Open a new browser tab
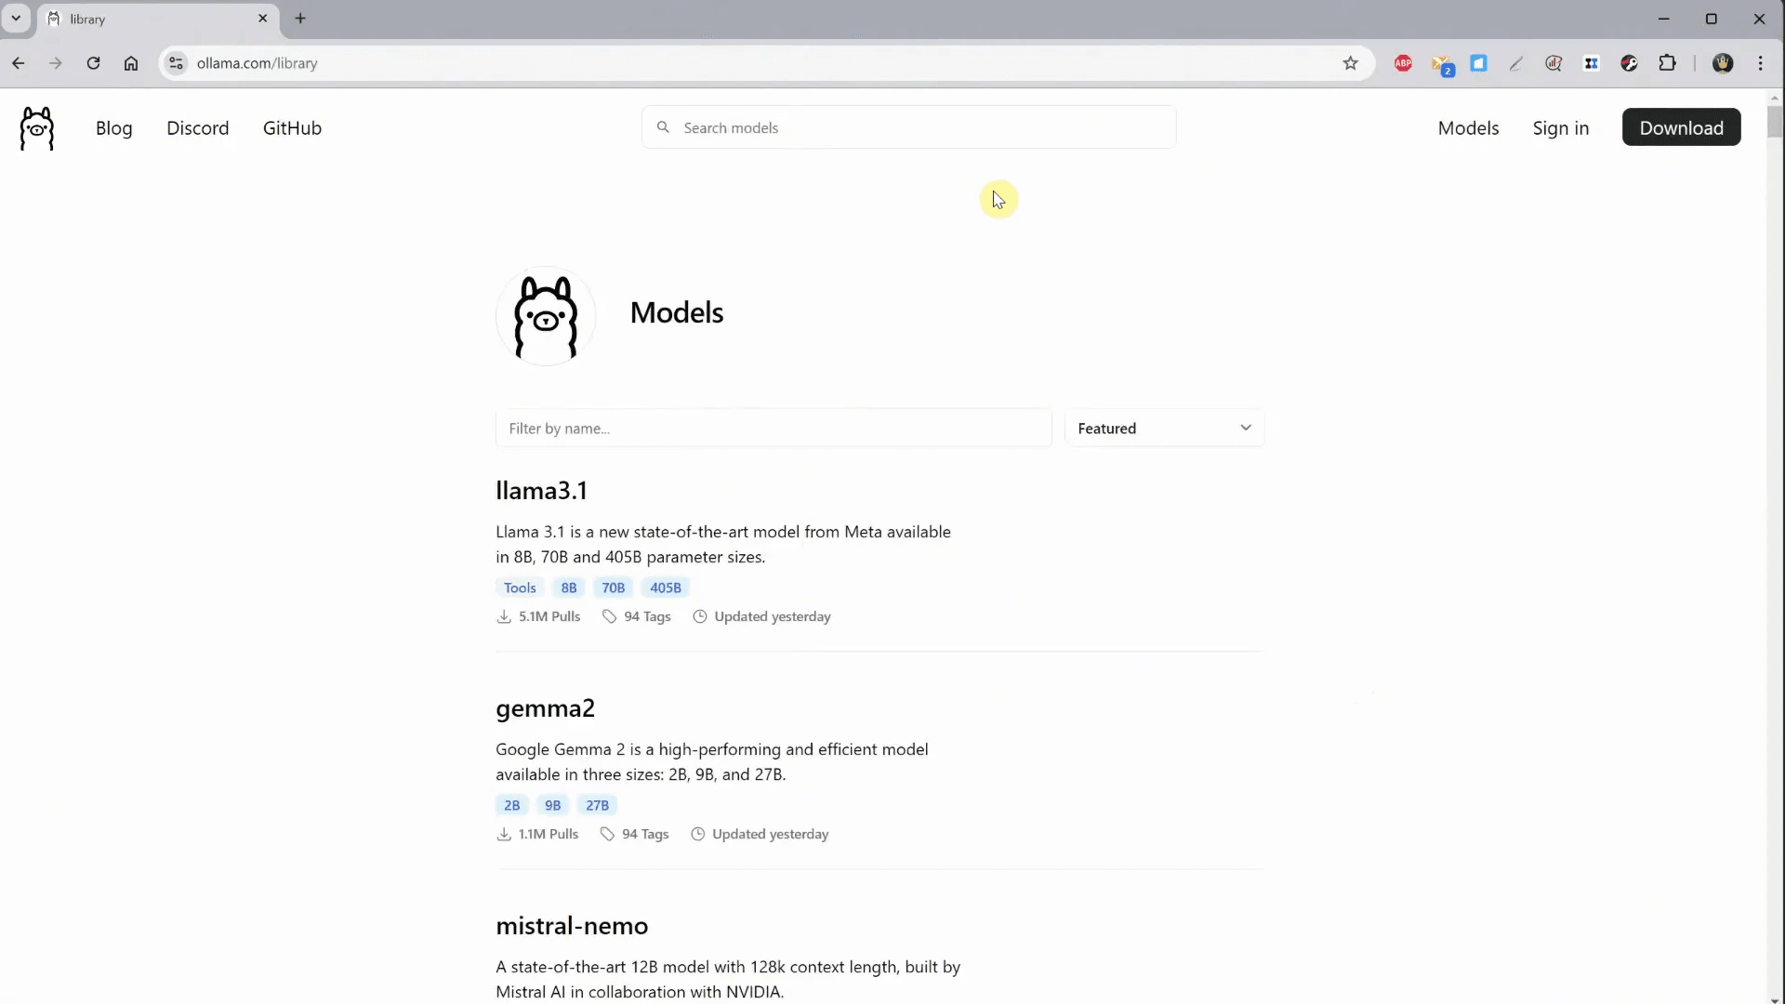The height and width of the screenshot is (1004, 1785). (x=300, y=19)
